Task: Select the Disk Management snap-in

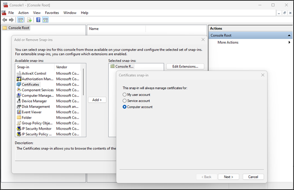Action: (36, 107)
